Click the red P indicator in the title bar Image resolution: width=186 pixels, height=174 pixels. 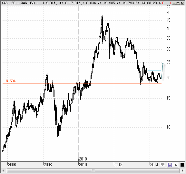coord(163,3)
